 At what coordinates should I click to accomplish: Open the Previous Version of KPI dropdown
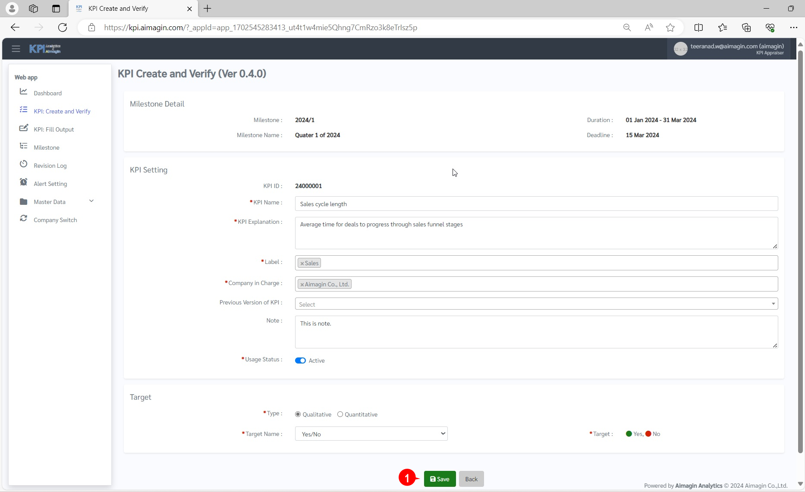pyautogui.click(x=536, y=304)
